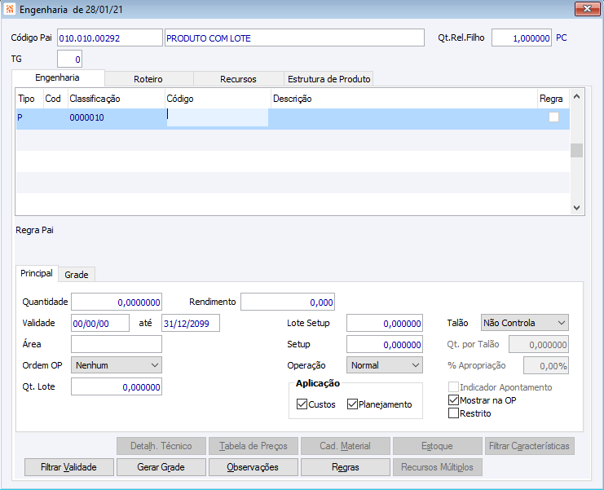This screenshot has width=604, height=490.
Task: Switch to the Roteiro tab
Action: point(148,79)
